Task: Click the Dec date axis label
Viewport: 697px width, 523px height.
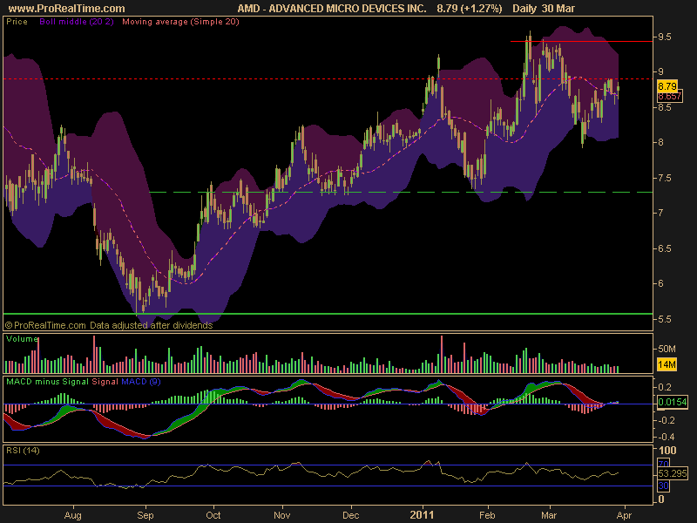Action: (351, 515)
